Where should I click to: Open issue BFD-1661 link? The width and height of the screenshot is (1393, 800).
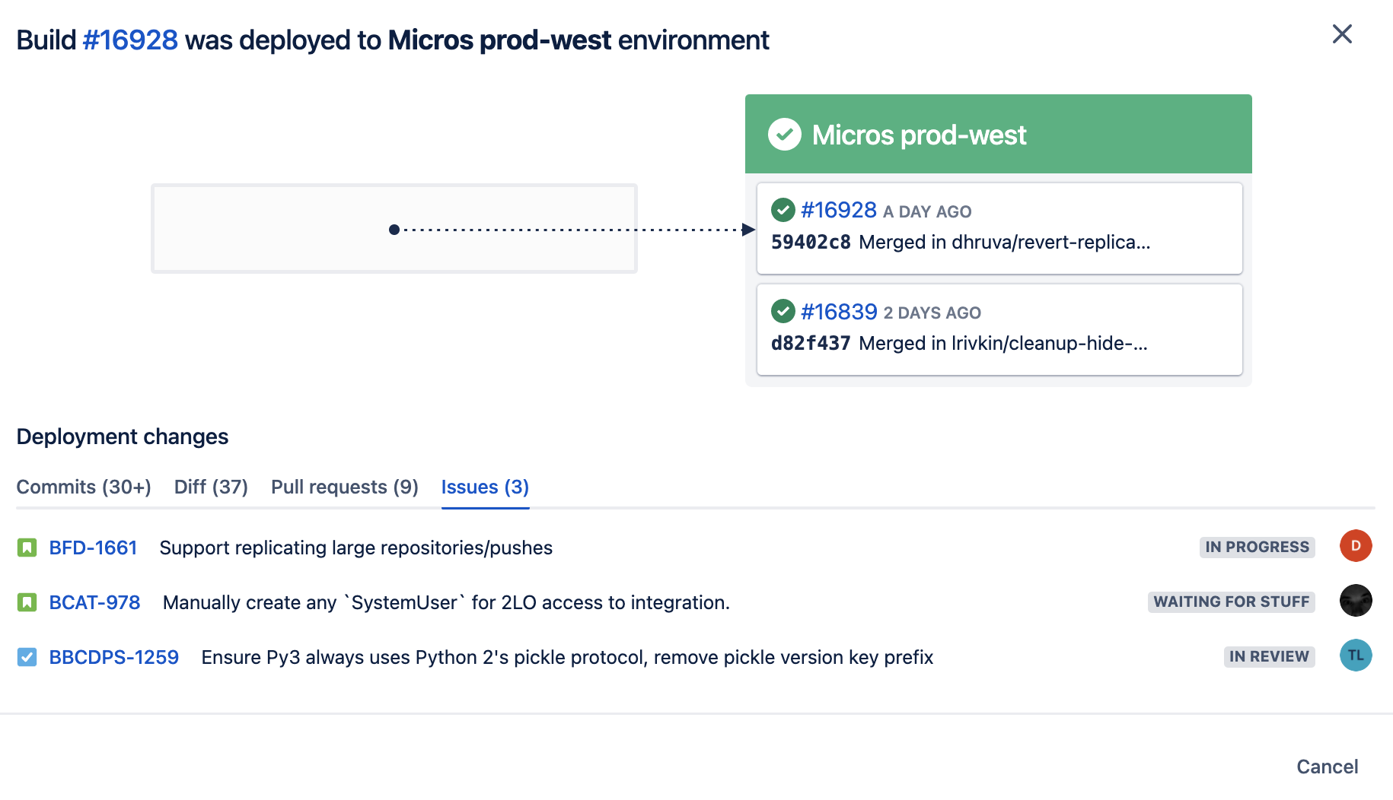93,548
